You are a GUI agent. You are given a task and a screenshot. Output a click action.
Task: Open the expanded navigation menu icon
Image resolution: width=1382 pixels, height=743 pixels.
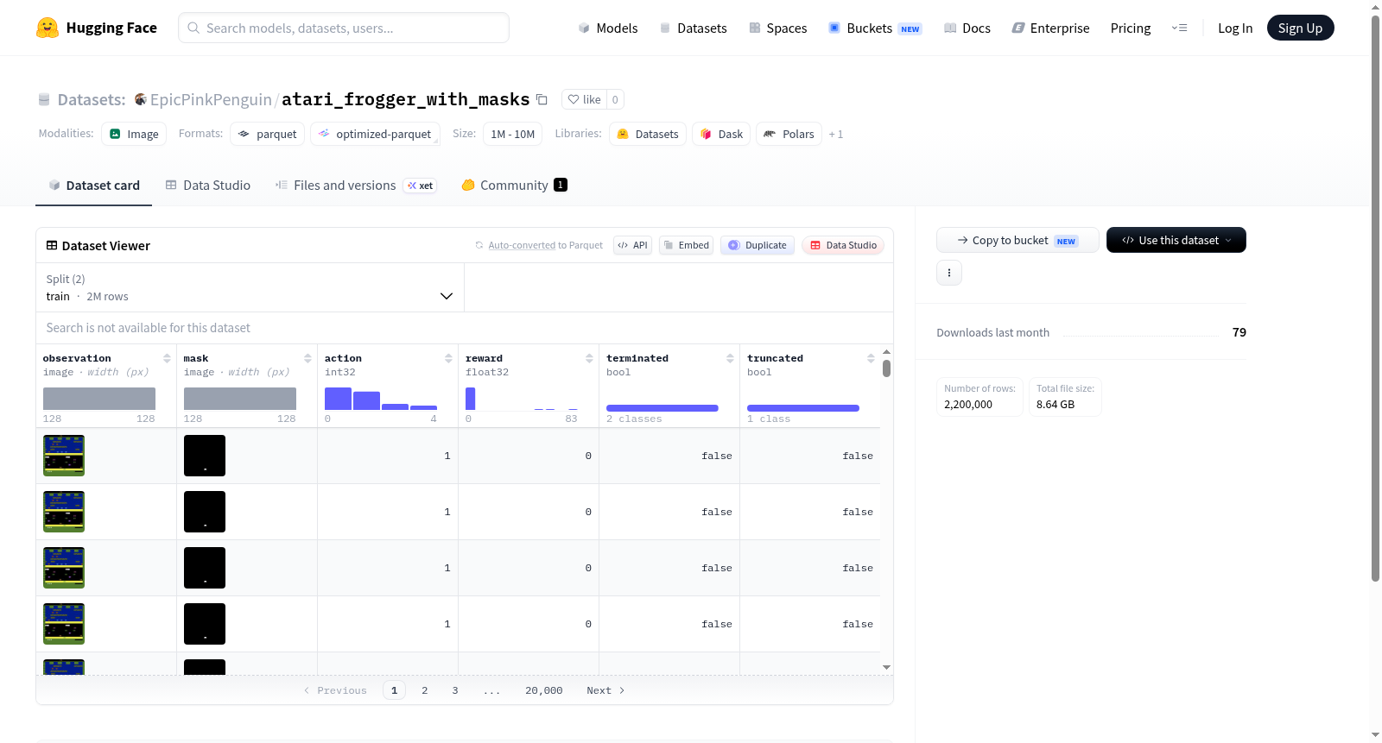pyautogui.click(x=1179, y=28)
